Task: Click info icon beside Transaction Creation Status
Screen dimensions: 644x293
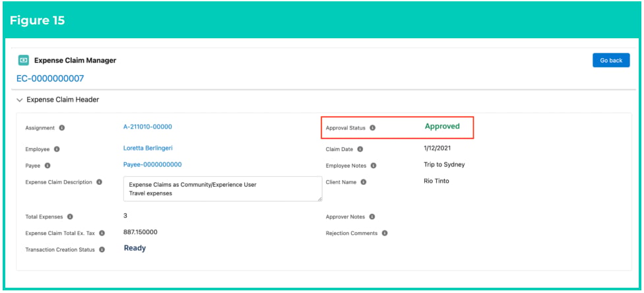Action: [x=102, y=249]
